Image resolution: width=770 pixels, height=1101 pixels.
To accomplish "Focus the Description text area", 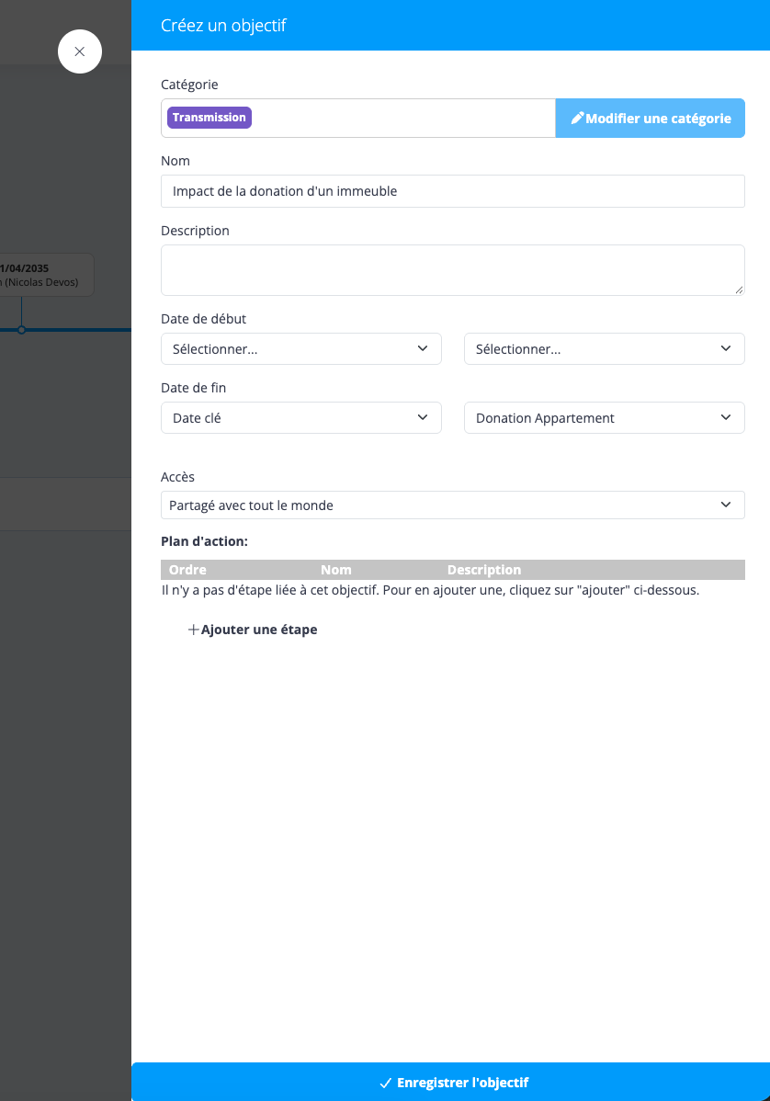I will [x=453, y=269].
